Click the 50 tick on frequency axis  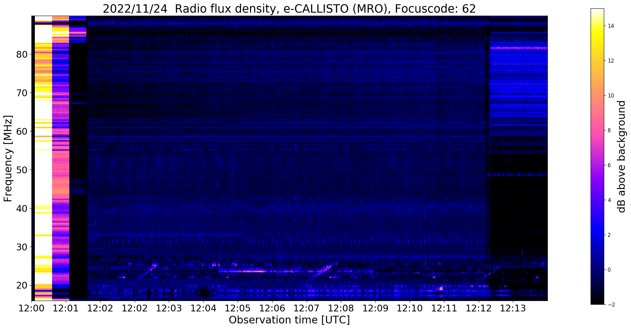click(x=22, y=170)
